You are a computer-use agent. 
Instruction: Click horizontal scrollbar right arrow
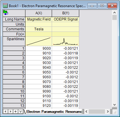[108, 112]
